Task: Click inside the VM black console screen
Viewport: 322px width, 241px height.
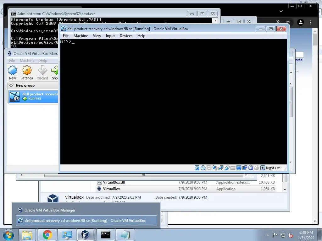Action: pos(174,101)
